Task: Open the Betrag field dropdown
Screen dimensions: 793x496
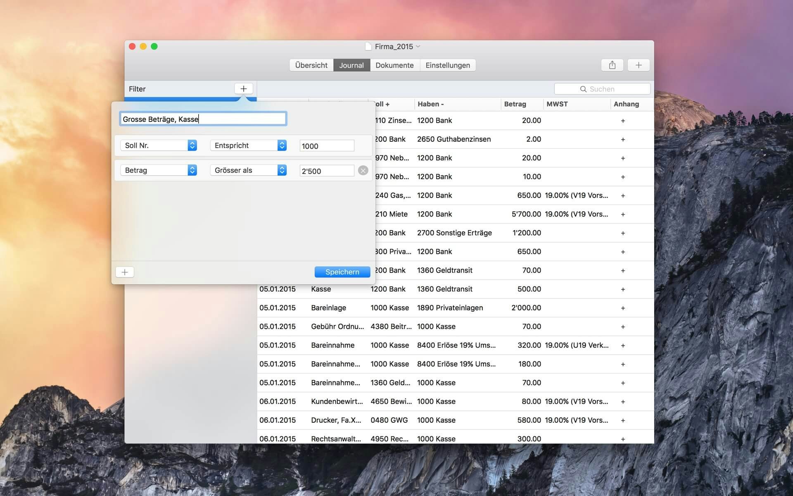Action: pyautogui.click(x=159, y=170)
